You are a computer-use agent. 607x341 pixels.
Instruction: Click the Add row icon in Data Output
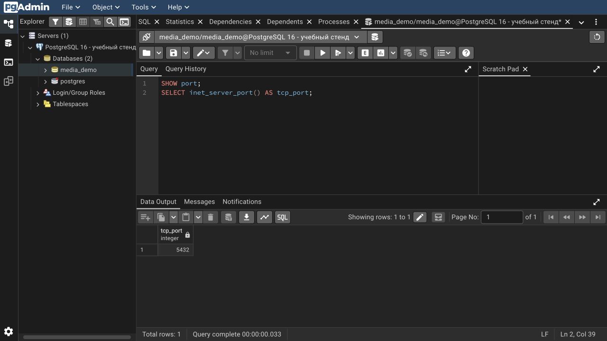pos(145,217)
